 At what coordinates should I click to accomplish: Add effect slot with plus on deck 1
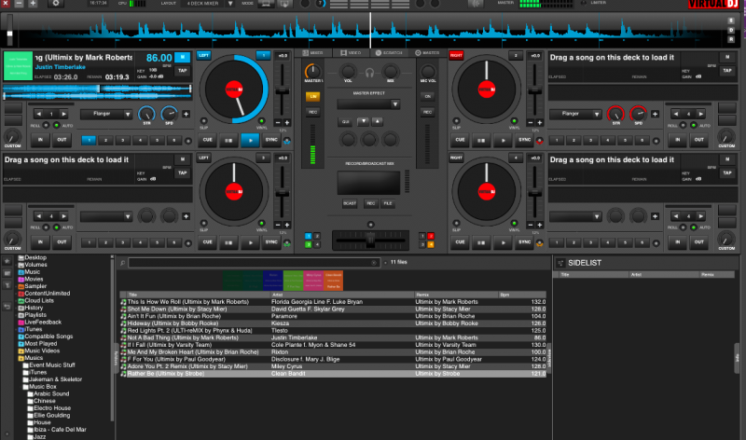tap(186, 114)
